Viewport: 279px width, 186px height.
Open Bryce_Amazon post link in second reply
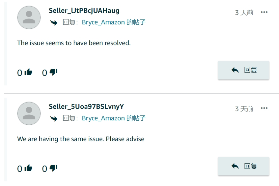114,118
